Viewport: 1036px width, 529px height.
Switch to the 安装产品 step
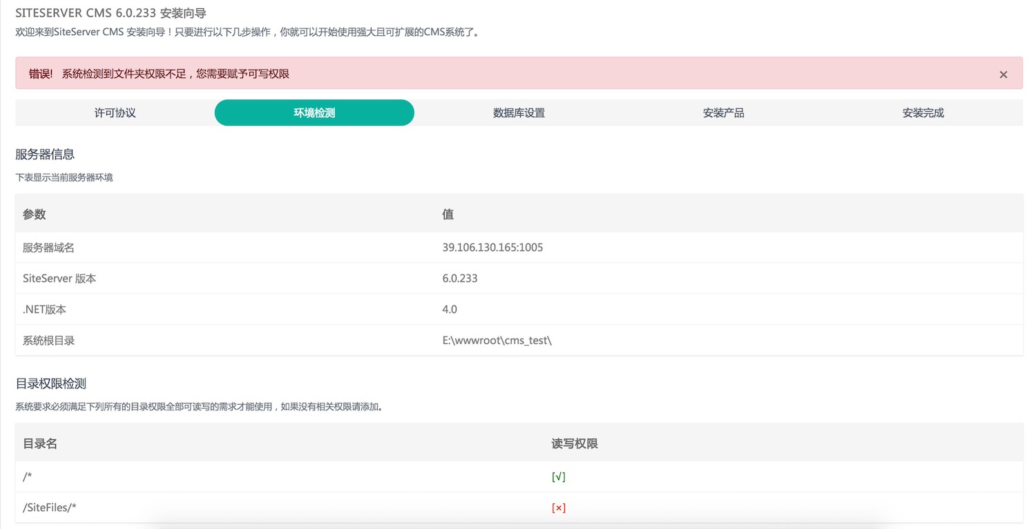click(x=723, y=113)
